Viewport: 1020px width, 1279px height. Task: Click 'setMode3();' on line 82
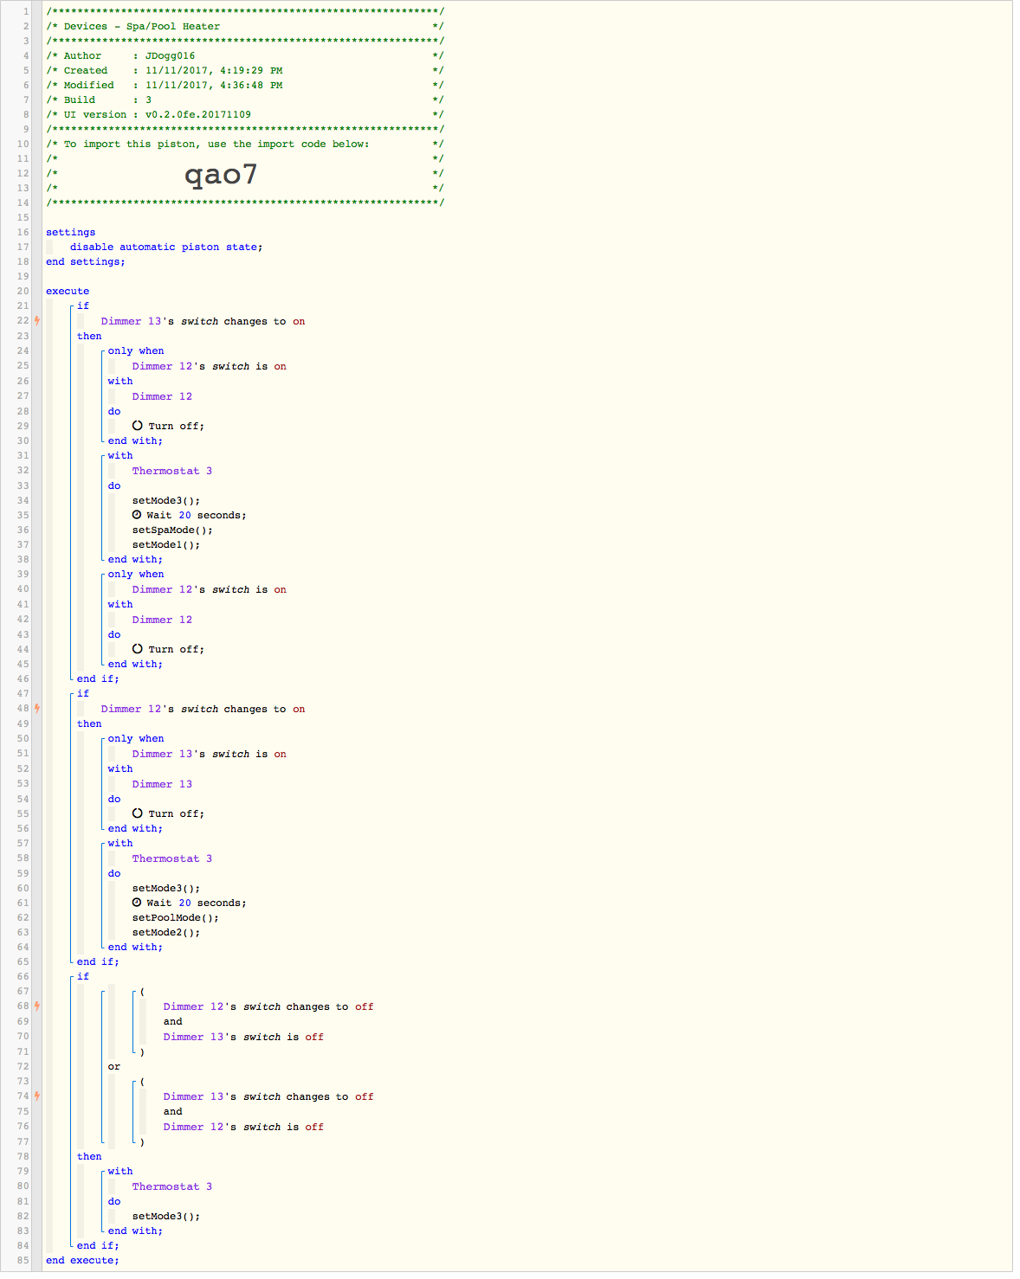(166, 1216)
